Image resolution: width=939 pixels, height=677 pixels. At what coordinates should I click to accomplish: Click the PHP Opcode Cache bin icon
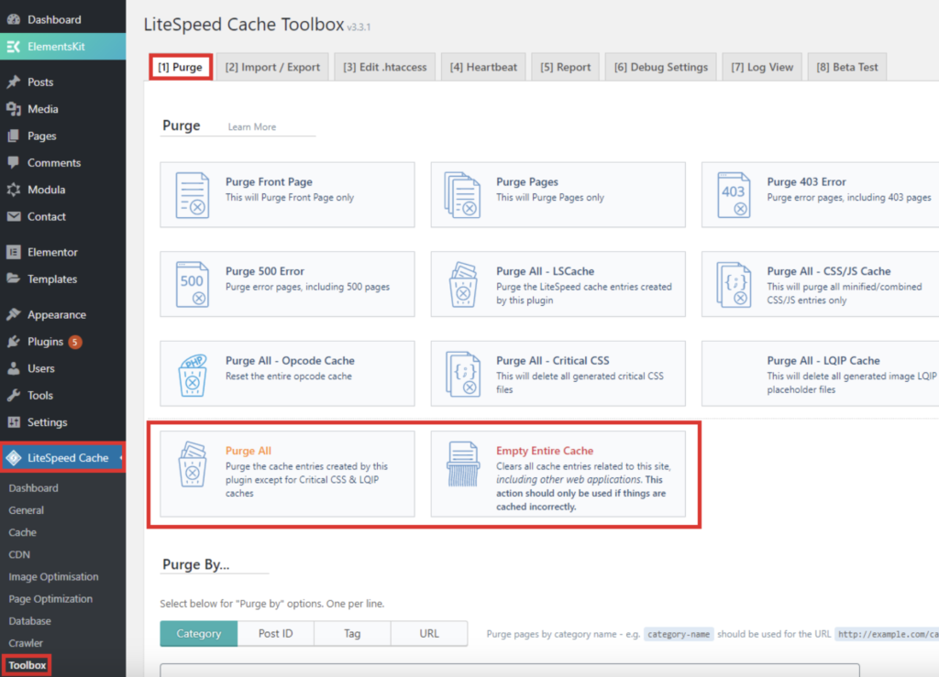pyautogui.click(x=193, y=375)
